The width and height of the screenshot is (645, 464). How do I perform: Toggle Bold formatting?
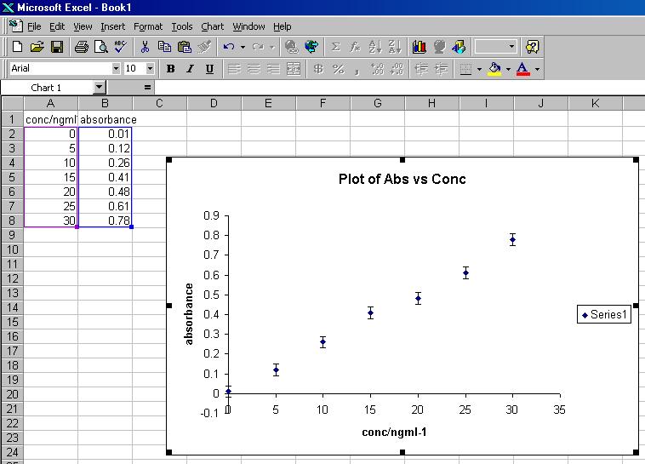pos(170,69)
